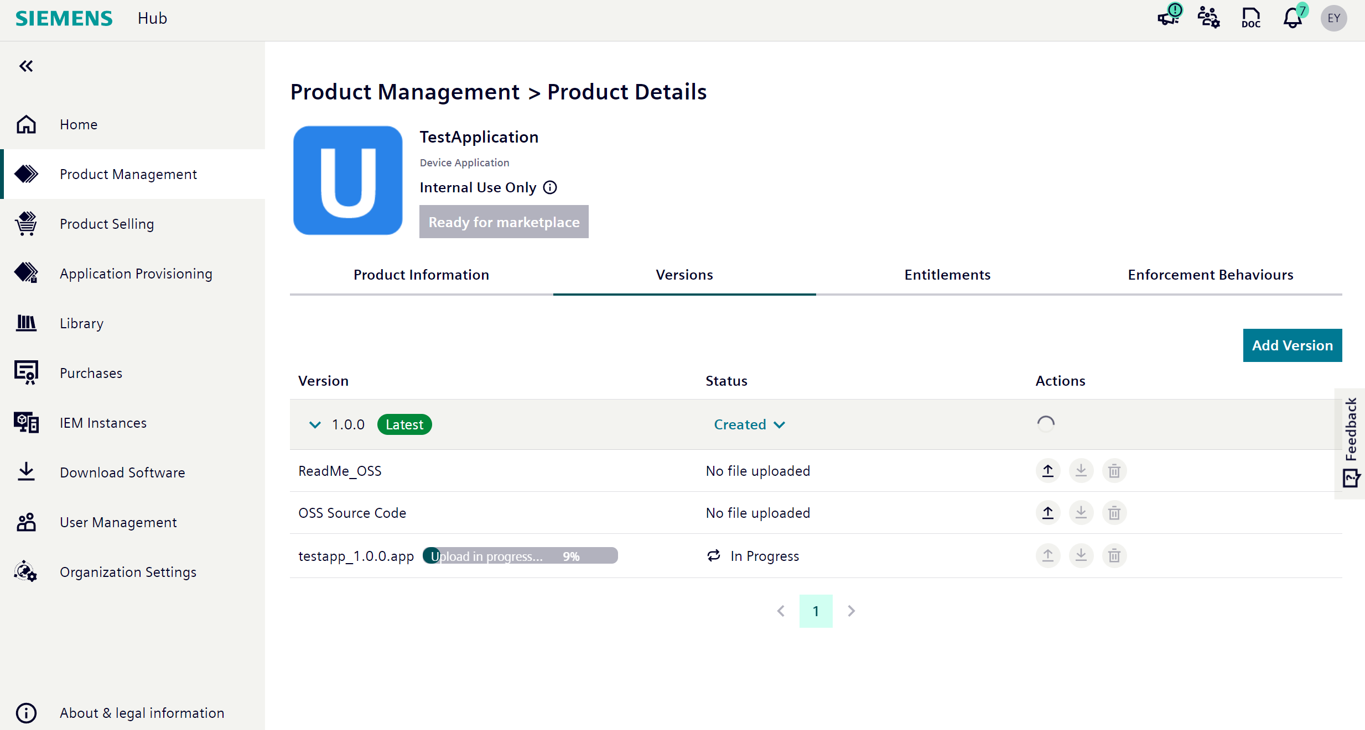Image resolution: width=1365 pixels, height=730 pixels.
Task: Open the Enforcement Behaviours tab
Action: click(1211, 275)
